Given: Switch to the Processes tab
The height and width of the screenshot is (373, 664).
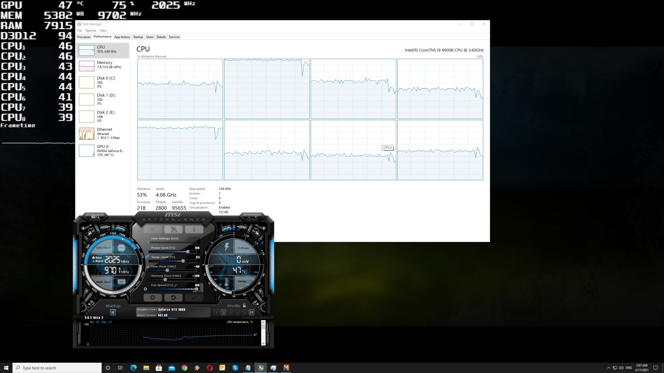Looking at the screenshot, I should click(x=84, y=37).
